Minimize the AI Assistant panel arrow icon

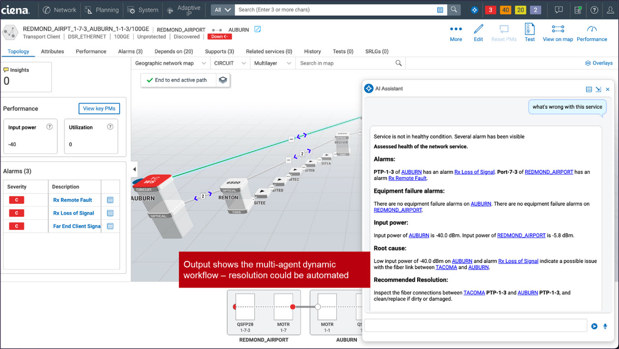tap(598, 89)
